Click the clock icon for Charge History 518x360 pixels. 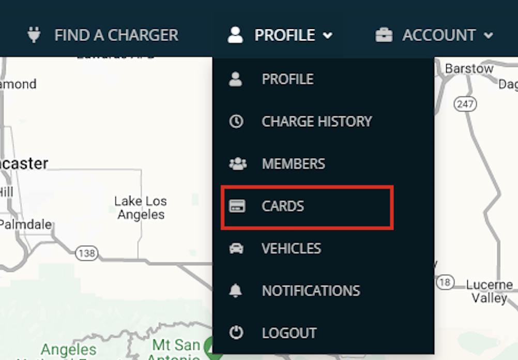[236, 122]
